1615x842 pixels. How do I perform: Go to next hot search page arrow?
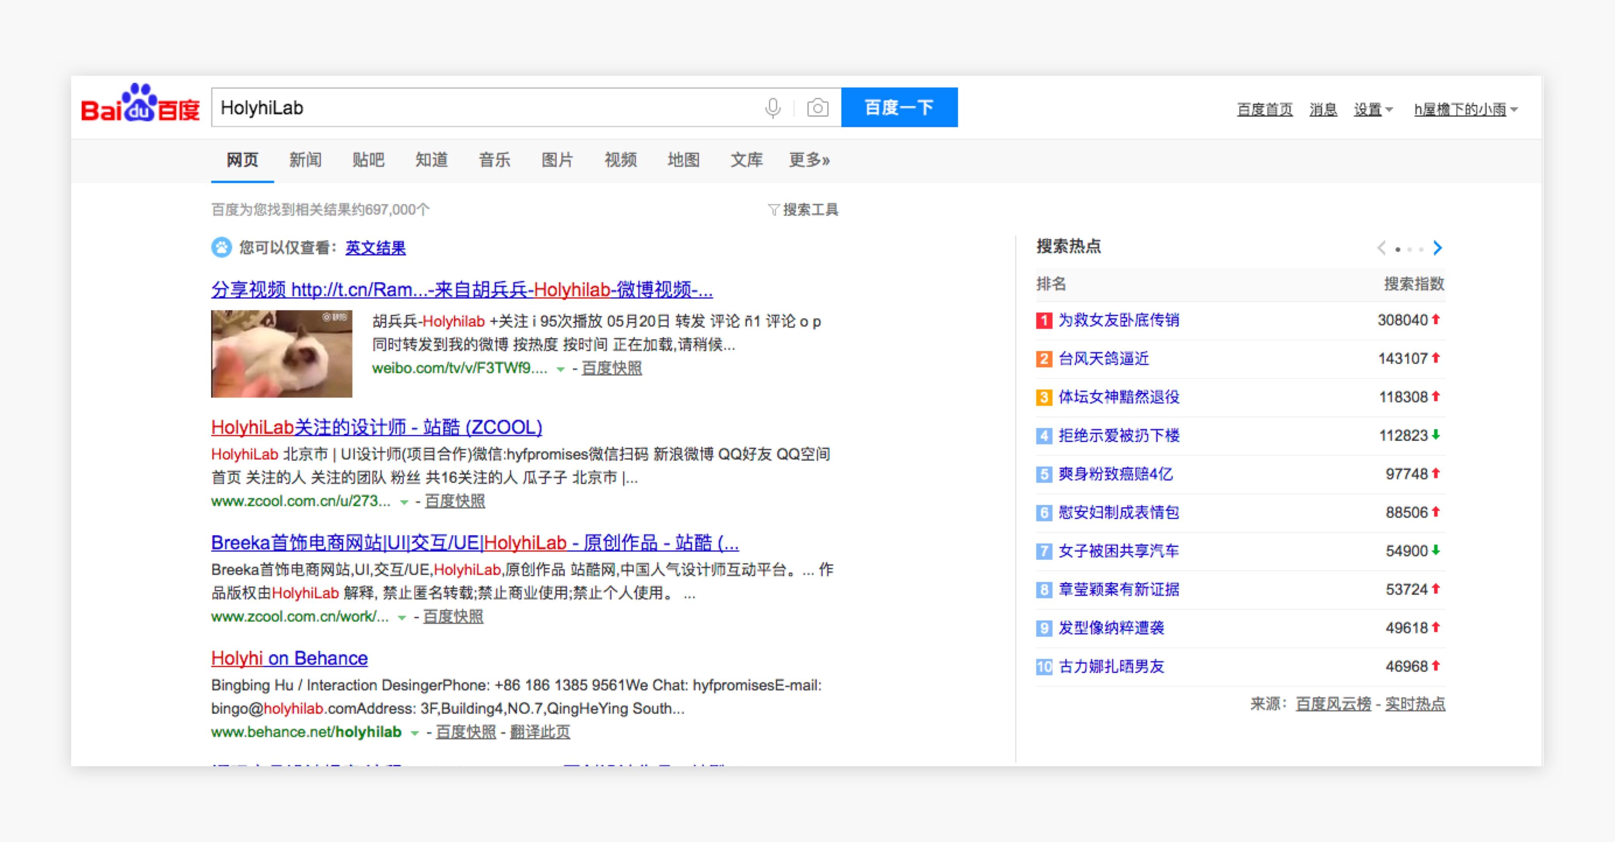1438,248
